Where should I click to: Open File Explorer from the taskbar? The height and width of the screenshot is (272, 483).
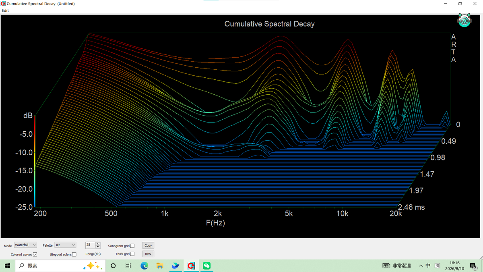point(160,266)
